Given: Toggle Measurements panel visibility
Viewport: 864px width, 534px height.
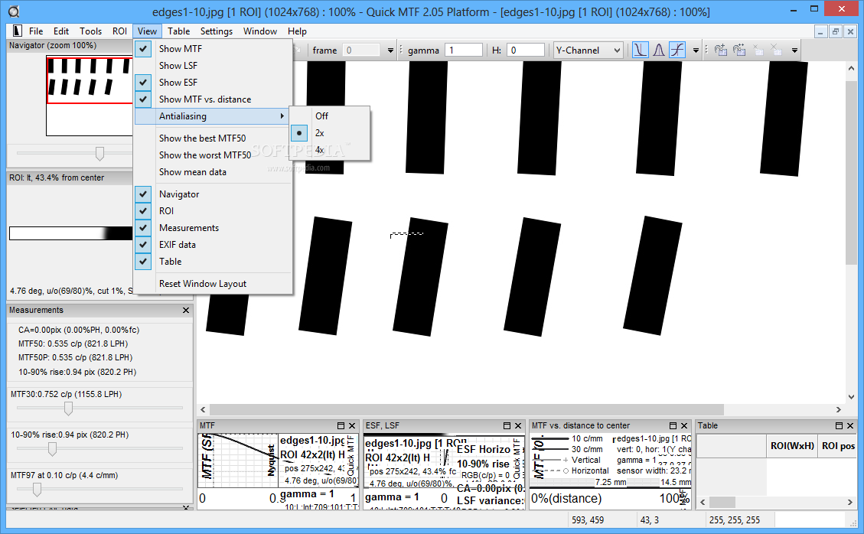Looking at the screenshot, I should click(x=214, y=227).
